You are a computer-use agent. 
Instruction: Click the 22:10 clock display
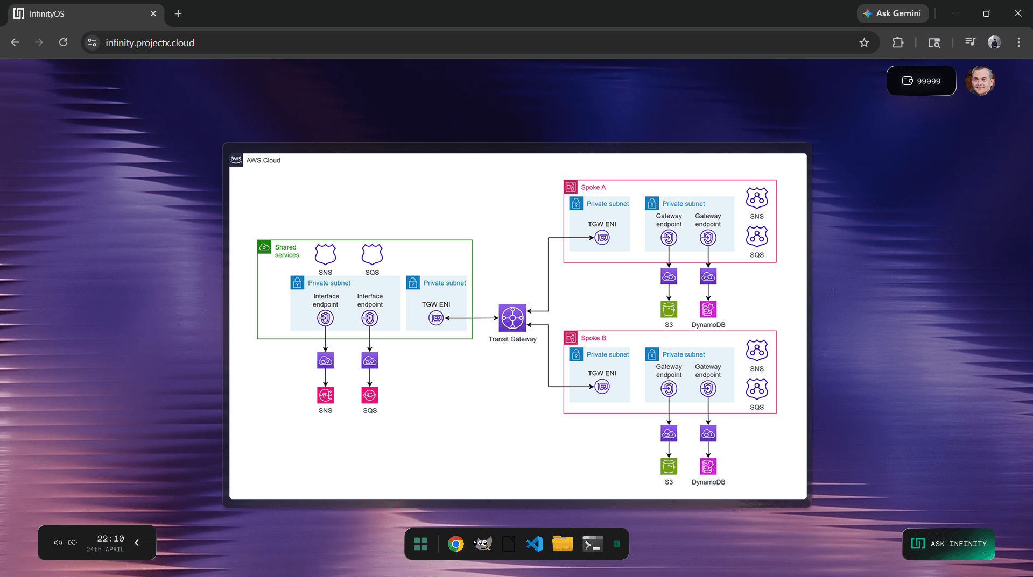coord(110,538)
